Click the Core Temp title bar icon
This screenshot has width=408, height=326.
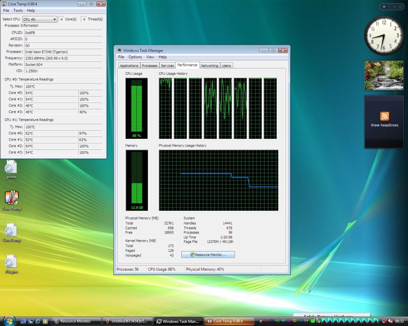tap(4, 4)
